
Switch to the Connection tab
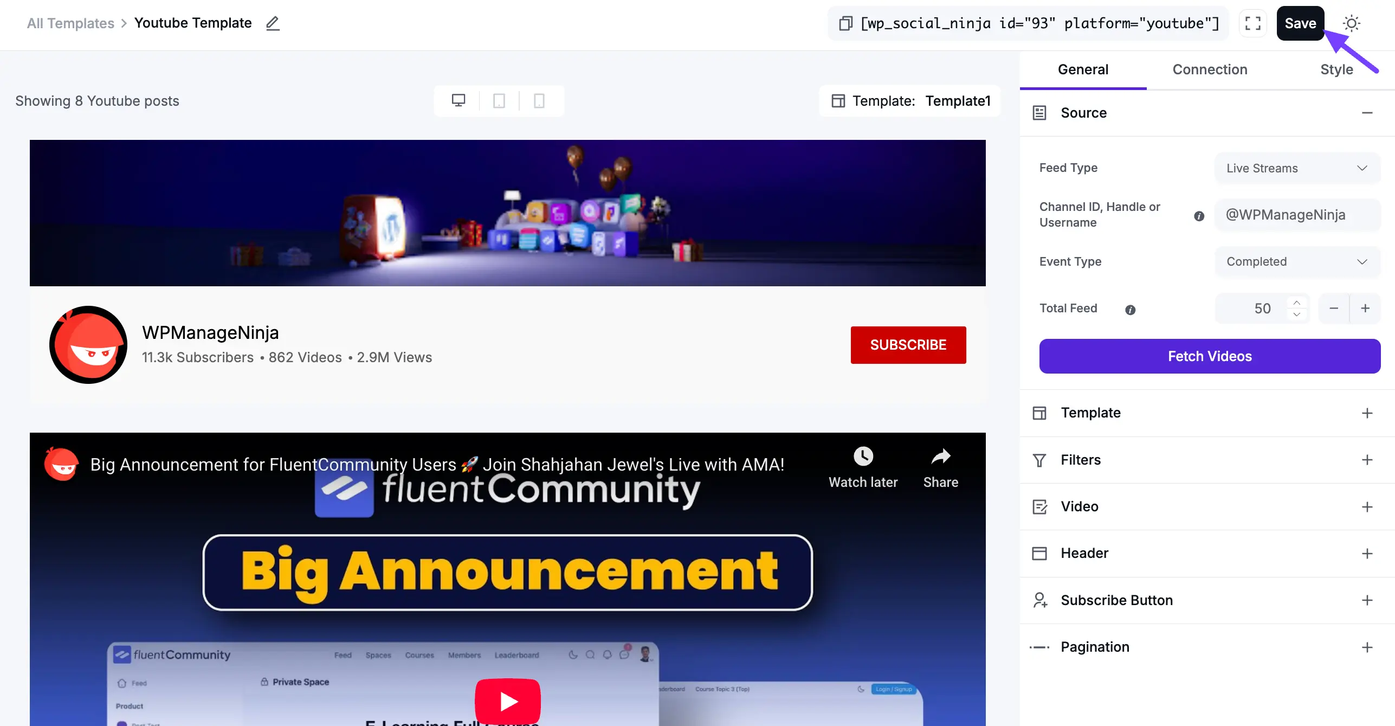[1210, 69]
